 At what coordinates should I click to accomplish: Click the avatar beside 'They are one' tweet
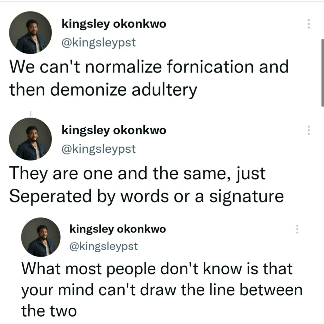(x=30, y=139)
